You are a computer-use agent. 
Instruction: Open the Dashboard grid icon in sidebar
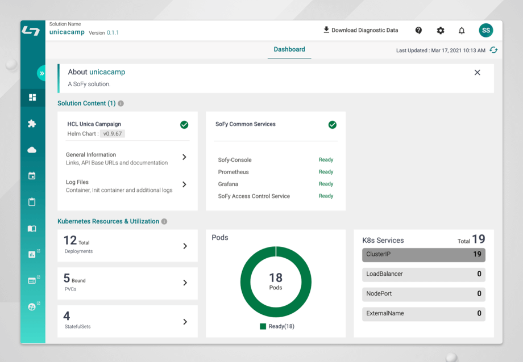[32, 98]
